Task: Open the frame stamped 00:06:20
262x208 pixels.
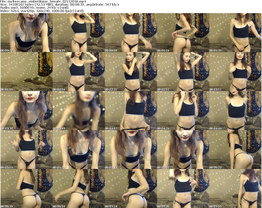Action: (235, 150)
